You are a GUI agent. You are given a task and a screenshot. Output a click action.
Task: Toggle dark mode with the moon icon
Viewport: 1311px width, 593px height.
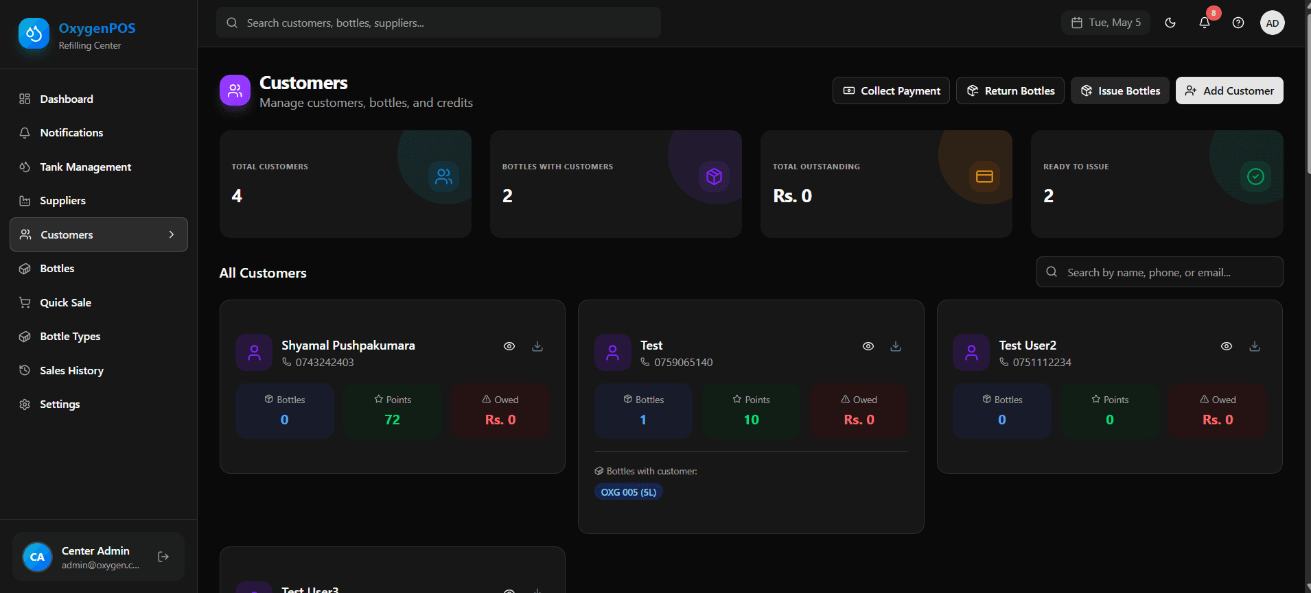point(1170,23)
